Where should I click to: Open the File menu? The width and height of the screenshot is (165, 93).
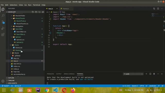[2, 5]
